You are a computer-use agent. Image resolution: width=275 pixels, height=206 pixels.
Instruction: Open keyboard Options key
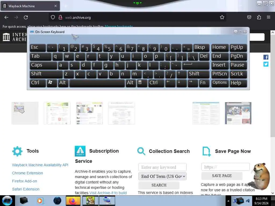click(220, 83)
